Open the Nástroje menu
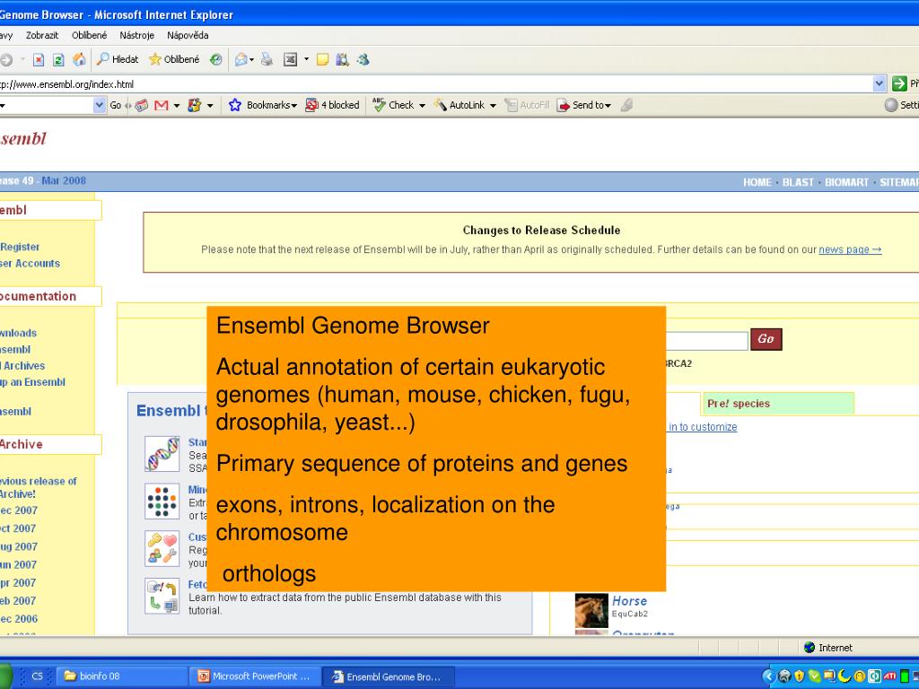The width and height of the screenshot is (919, 689). [x=136, y=35]
